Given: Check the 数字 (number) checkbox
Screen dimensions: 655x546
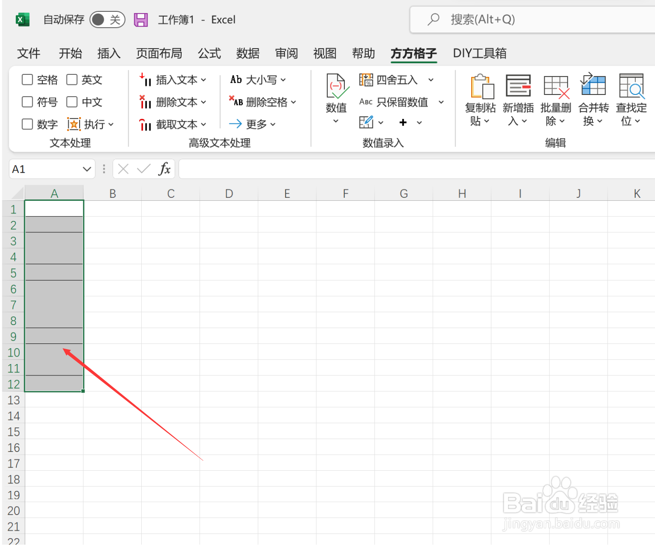Looking at the screenshot, I should click(27, 124).
